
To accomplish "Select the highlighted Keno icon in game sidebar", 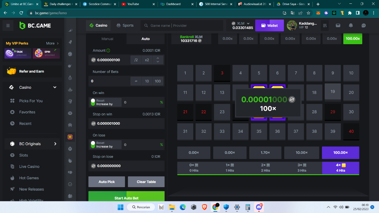I will click(70, 137).
